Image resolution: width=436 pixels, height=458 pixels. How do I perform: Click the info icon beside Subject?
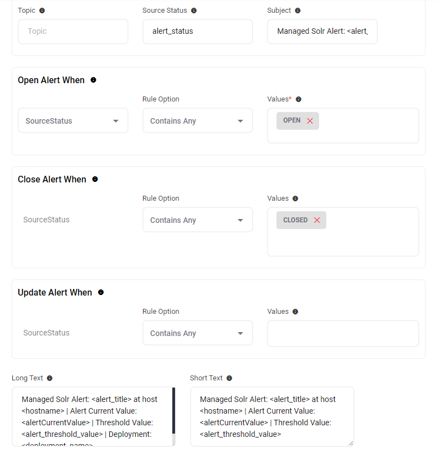pyautogui.click(x=297, y=11)
